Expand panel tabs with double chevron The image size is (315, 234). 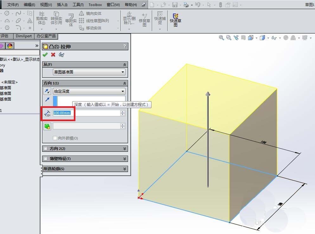click(37, 46)
